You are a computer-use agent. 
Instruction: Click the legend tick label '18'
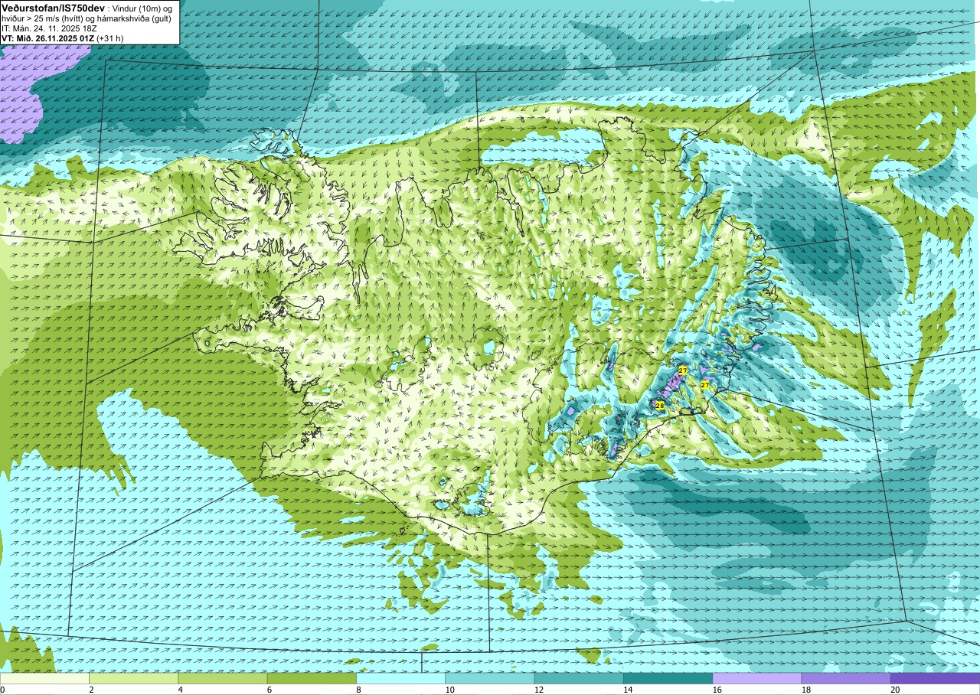(806, 690)
